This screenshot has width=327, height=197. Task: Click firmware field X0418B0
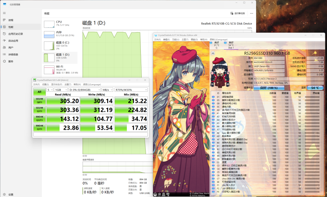click(x=269, y=58)
